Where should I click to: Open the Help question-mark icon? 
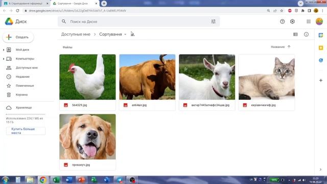click(x=282, y=21)
